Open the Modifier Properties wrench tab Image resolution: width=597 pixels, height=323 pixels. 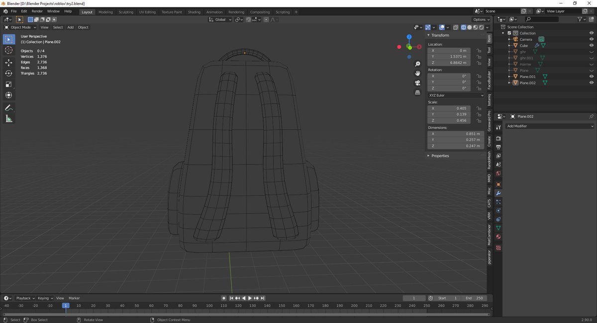[498, 193]
